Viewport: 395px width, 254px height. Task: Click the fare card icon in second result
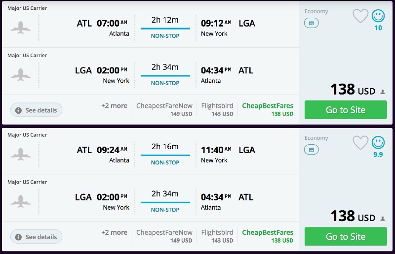(x=312, y=150)
